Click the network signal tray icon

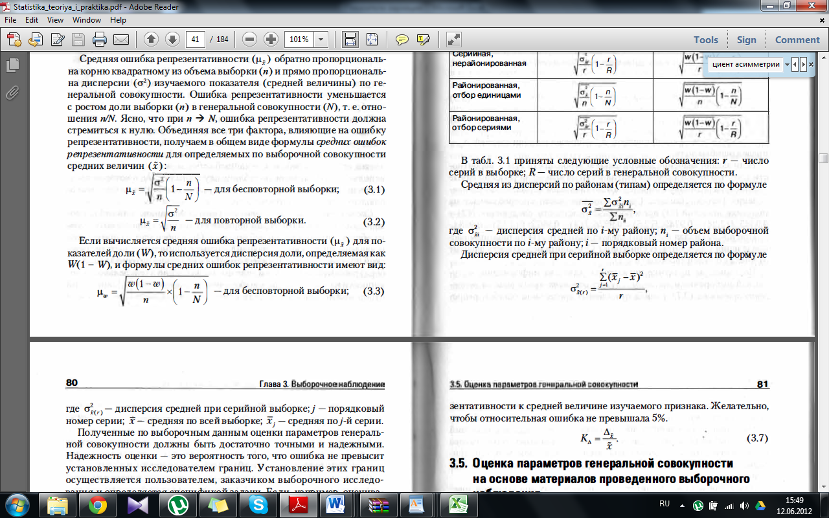(x=729, y=505)
